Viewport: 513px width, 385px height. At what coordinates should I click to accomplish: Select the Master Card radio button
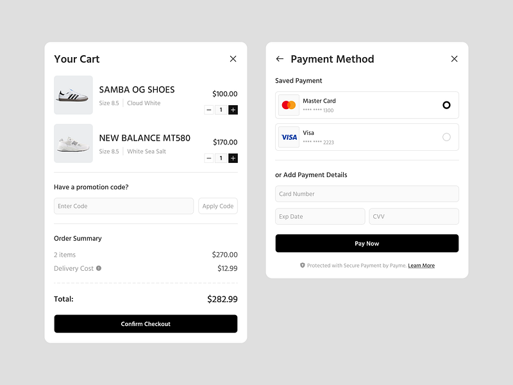click(446, 105)
